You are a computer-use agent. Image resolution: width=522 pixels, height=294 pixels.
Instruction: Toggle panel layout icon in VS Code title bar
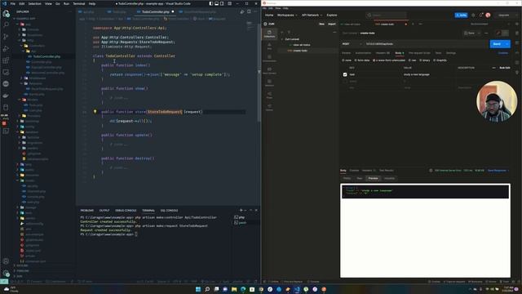click(217, 3)
